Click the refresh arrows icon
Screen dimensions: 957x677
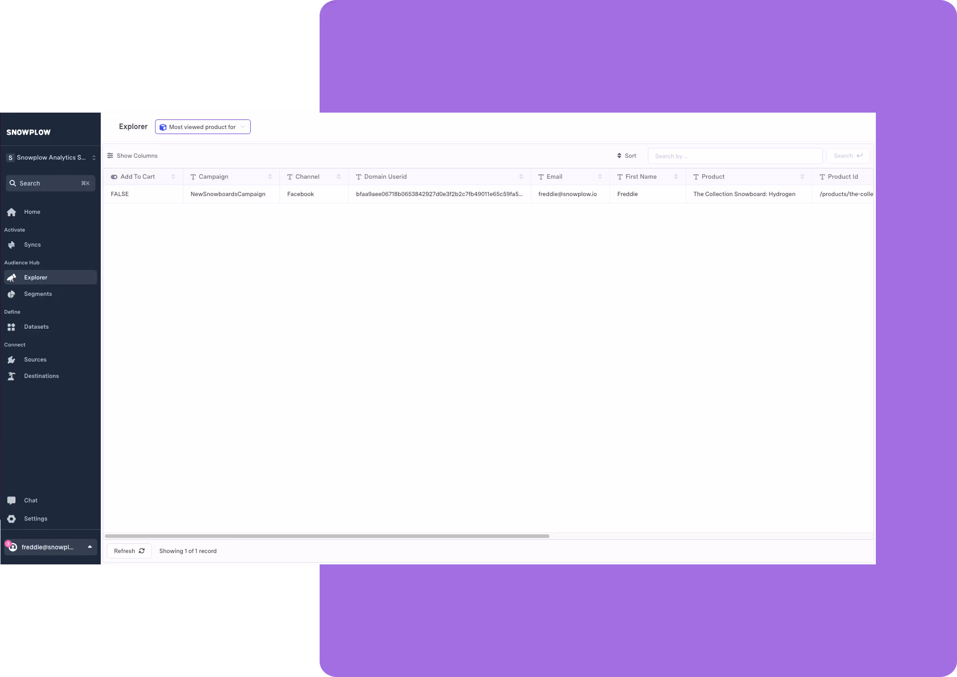(142, 551)
